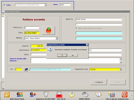Click the Fattura acconto heading
Viewport: 134px width, 100px height.
34,20
